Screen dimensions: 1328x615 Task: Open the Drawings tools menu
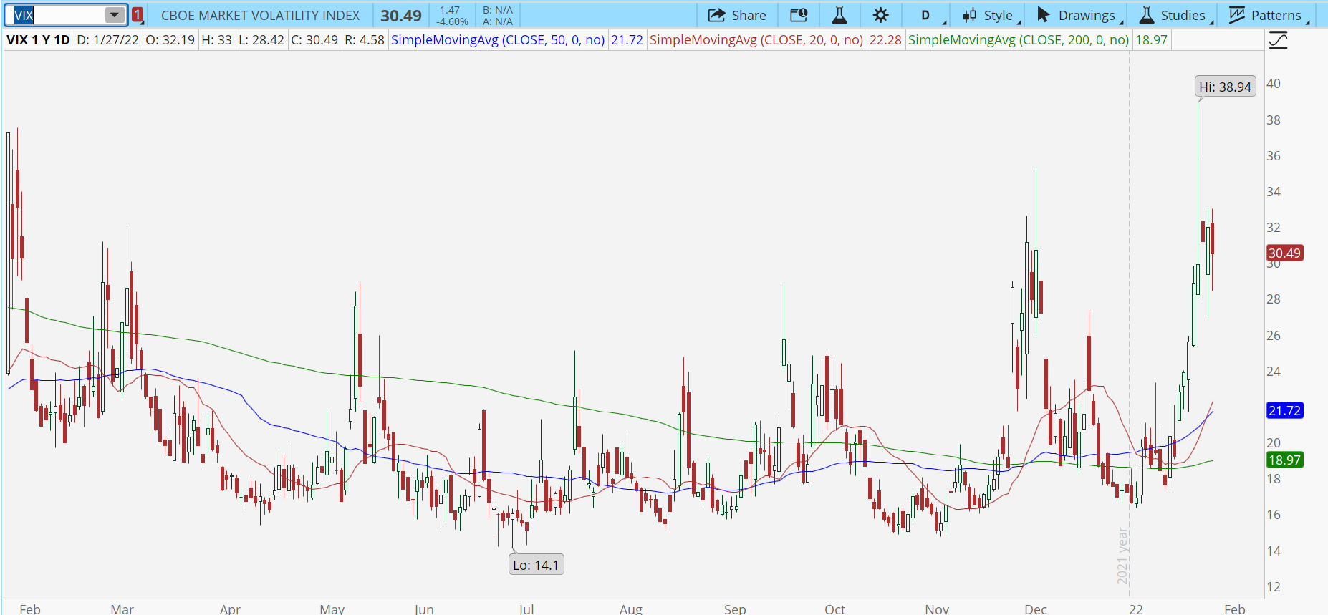click(1077, 15)
